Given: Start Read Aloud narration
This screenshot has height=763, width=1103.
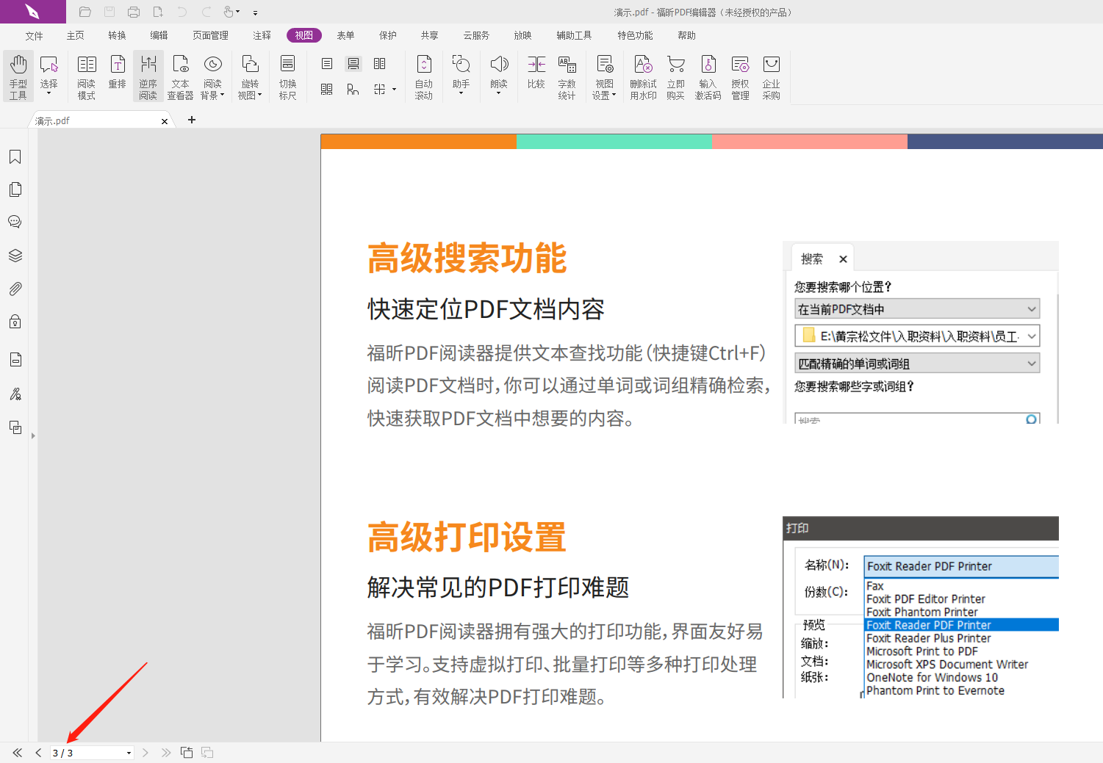Looking at the screenshot, I should coord(499,73).
